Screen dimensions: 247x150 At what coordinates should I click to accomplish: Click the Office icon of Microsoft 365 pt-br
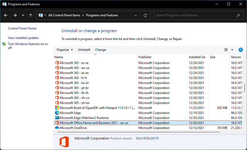tap(57, 88)
